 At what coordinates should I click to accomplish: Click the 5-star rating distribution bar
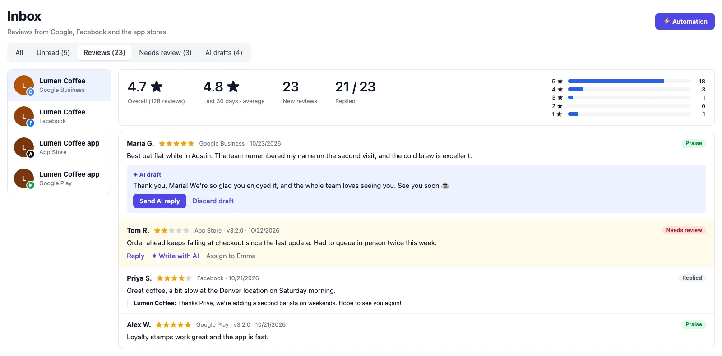pyautogui.click(x=629, y=81)
